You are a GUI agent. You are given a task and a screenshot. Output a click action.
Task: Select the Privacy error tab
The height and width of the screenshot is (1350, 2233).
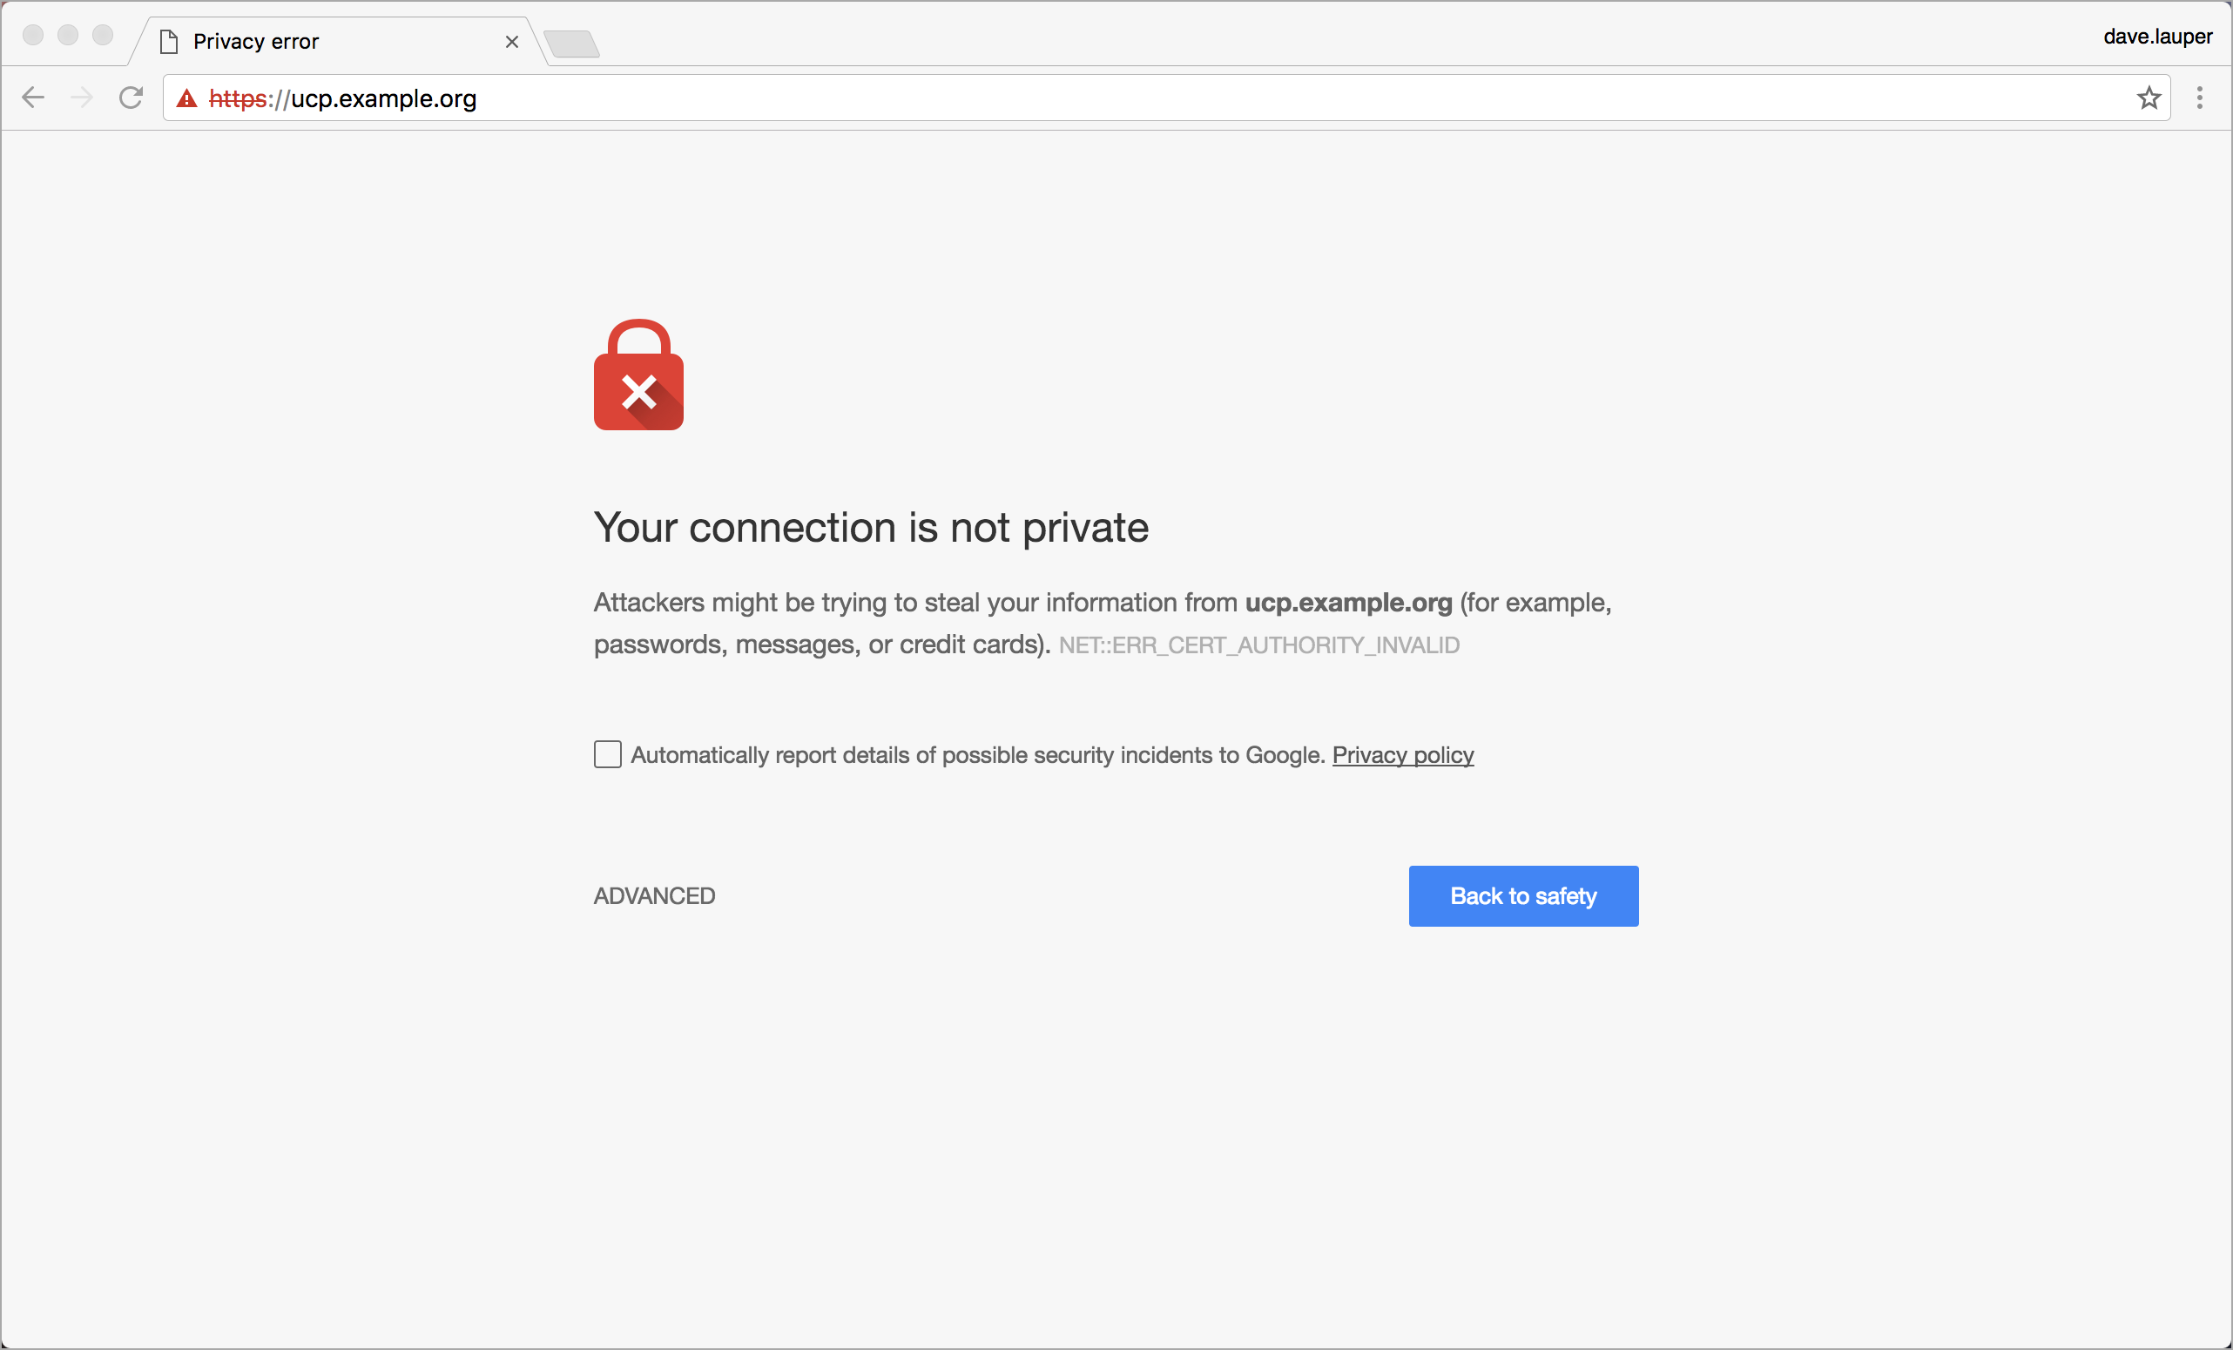pyautogui.click(x=319, y=40)
